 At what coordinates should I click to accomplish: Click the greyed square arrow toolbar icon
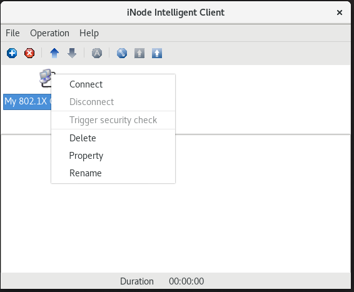coord(139,54)
